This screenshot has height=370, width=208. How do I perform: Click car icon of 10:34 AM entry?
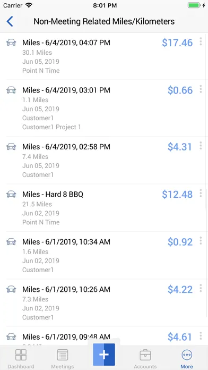tap(11, 242)
